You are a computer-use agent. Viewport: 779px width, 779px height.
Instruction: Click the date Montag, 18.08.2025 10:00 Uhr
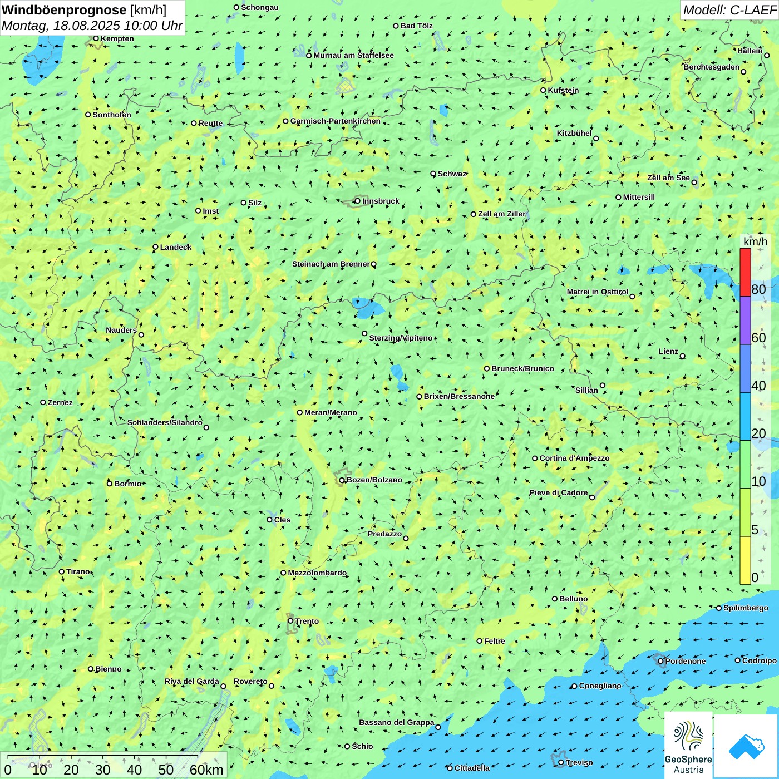coord(92,26)
